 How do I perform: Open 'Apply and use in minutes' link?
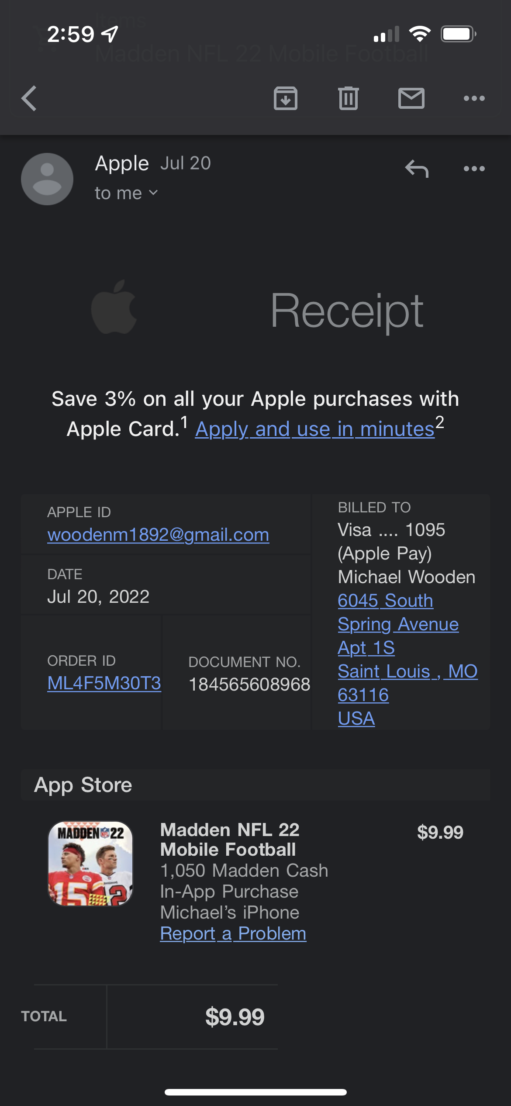click(x=314, y=429)
